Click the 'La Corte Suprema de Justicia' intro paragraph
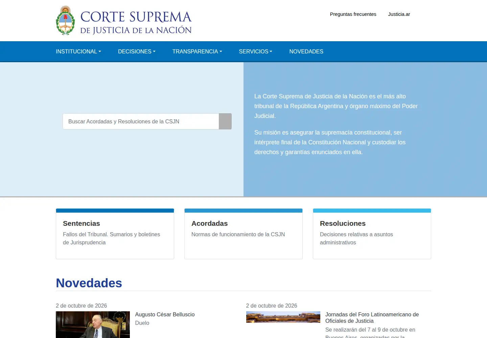The height and width of the screenshot is (338, 487). [x=336, y=106]
